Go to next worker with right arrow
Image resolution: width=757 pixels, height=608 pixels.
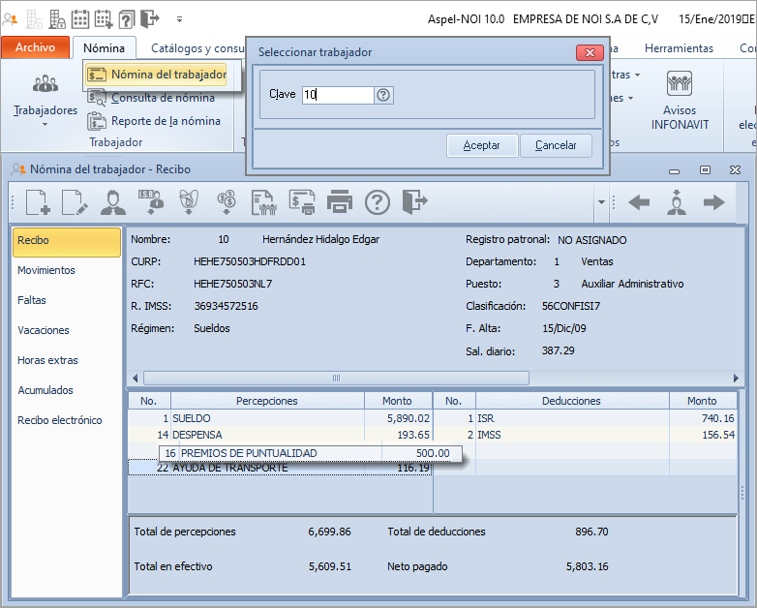coord(713,202)
